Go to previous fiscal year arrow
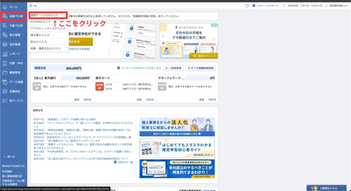 pyautogui.click(x=284, y=6)
